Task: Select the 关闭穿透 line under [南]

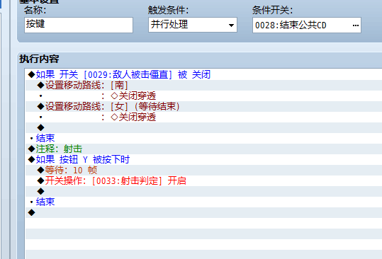Action: tap(203, 96)
